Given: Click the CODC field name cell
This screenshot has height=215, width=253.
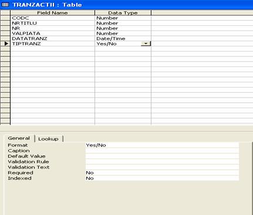Looking at the screenshot, I should pos(52,18).
